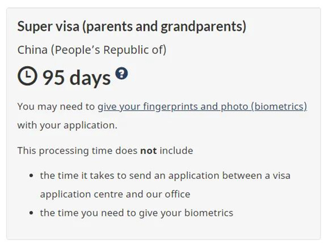326x245 pixels.
Task: Click the "You may need to" text
Action: (56, 107)
